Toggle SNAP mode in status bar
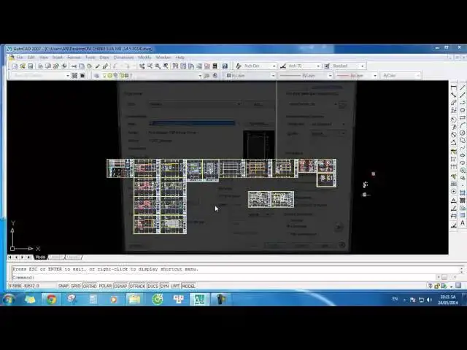467x350 pixels. tap(63, 286)
